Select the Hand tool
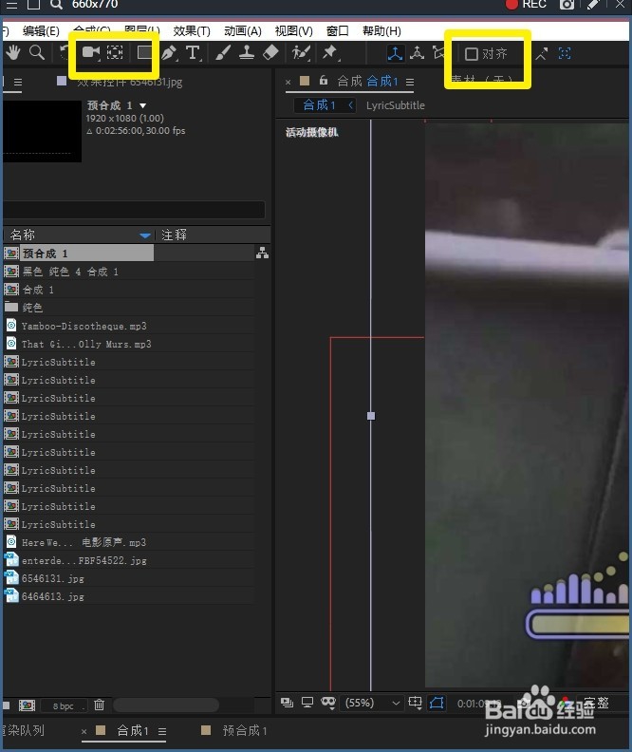The width and height of the screenshot is (632, 752). click(x=13, y=52)
